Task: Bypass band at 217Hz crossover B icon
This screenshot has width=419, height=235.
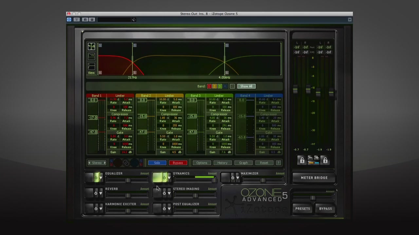Action: click(x=135, y=72)
